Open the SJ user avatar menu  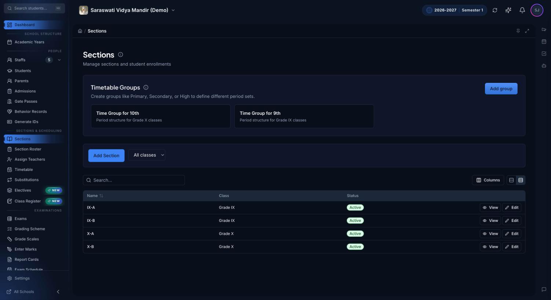click(x=537, y=10)
